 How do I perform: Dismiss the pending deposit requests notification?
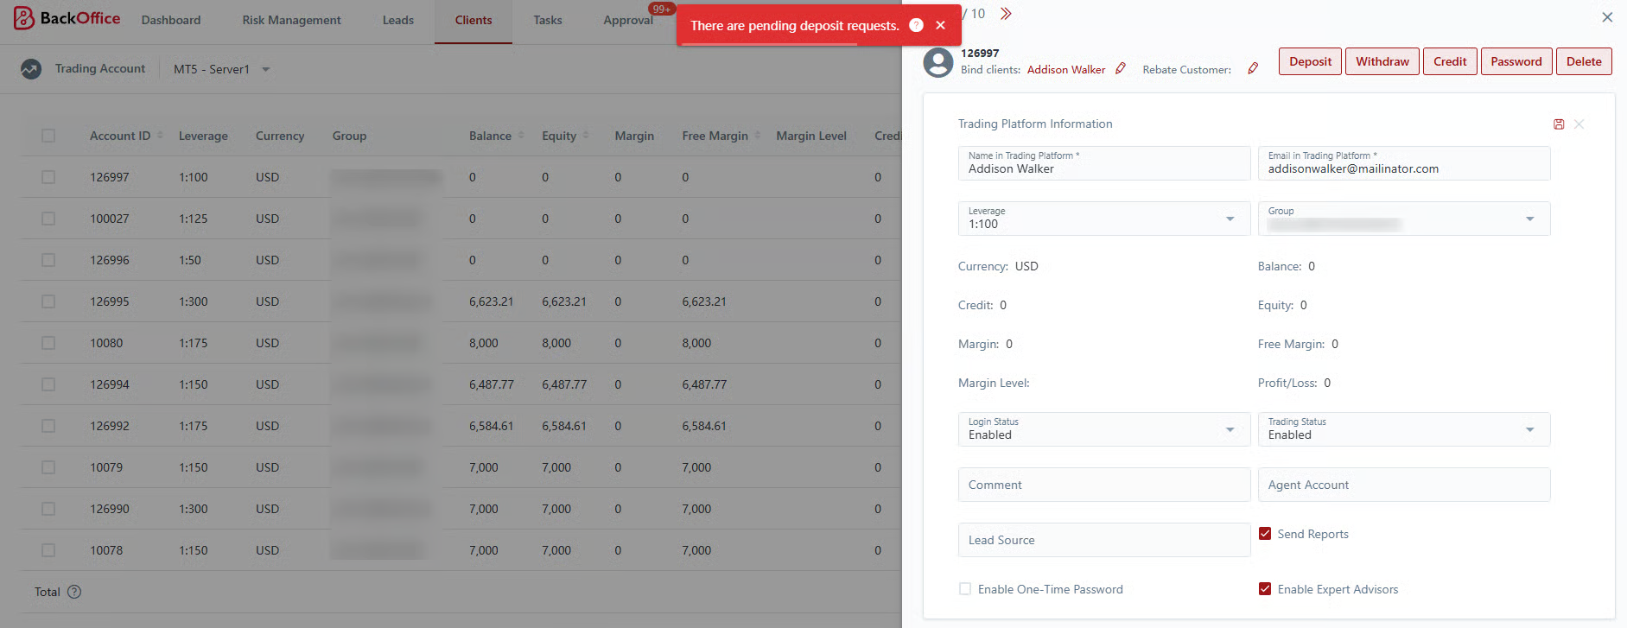coord(940,25)
